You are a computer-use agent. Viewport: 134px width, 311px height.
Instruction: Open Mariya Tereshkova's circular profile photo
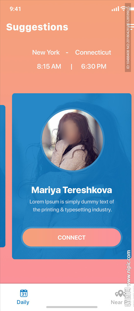(x=72, y=140)
